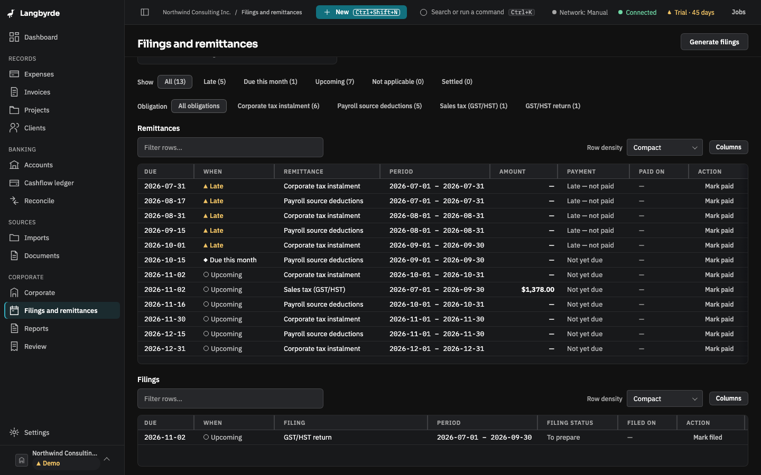Click the Documents file icon
This screenshot has height=475, width=761.
14,255
